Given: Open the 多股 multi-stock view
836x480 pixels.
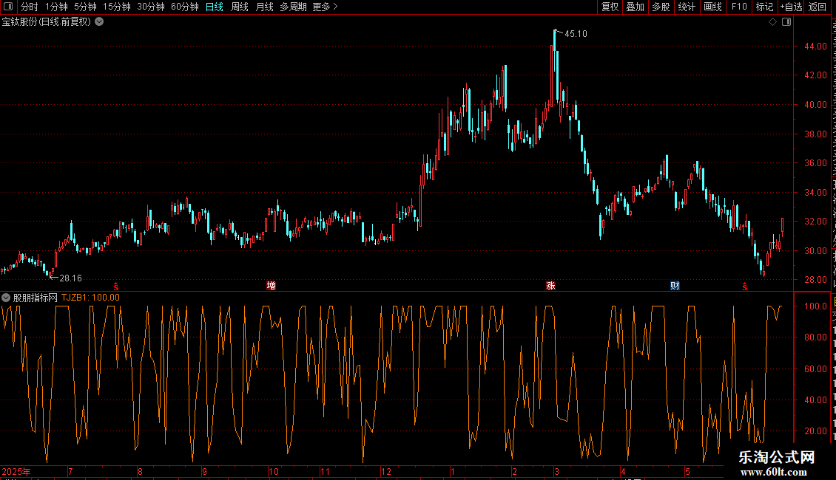Looking at the screenshot, I should (x=661, y=7).
